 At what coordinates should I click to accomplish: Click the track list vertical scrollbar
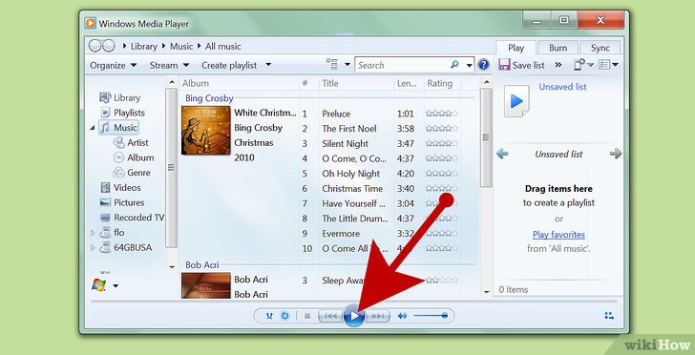click(486, 137)
